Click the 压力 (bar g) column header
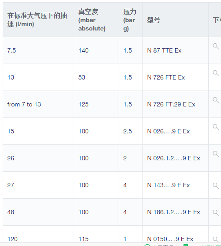221x246 pixels. pos(131,20)
